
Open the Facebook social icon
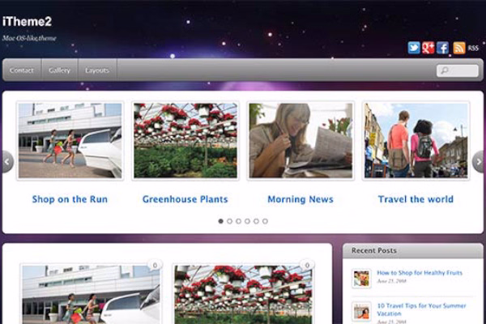pyautogui.click(x=442, y=48)
